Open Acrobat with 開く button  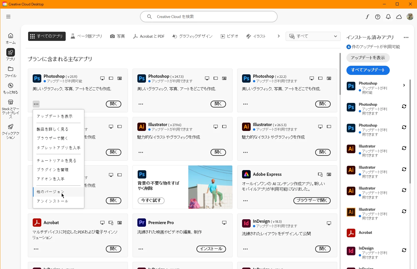[x=114, y=249]
